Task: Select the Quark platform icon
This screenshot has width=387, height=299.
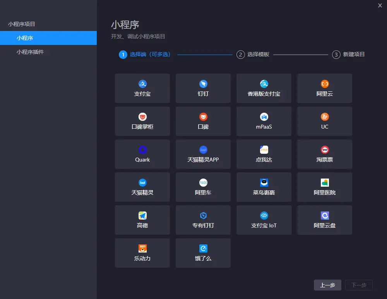Action: [x=142, y=154]
